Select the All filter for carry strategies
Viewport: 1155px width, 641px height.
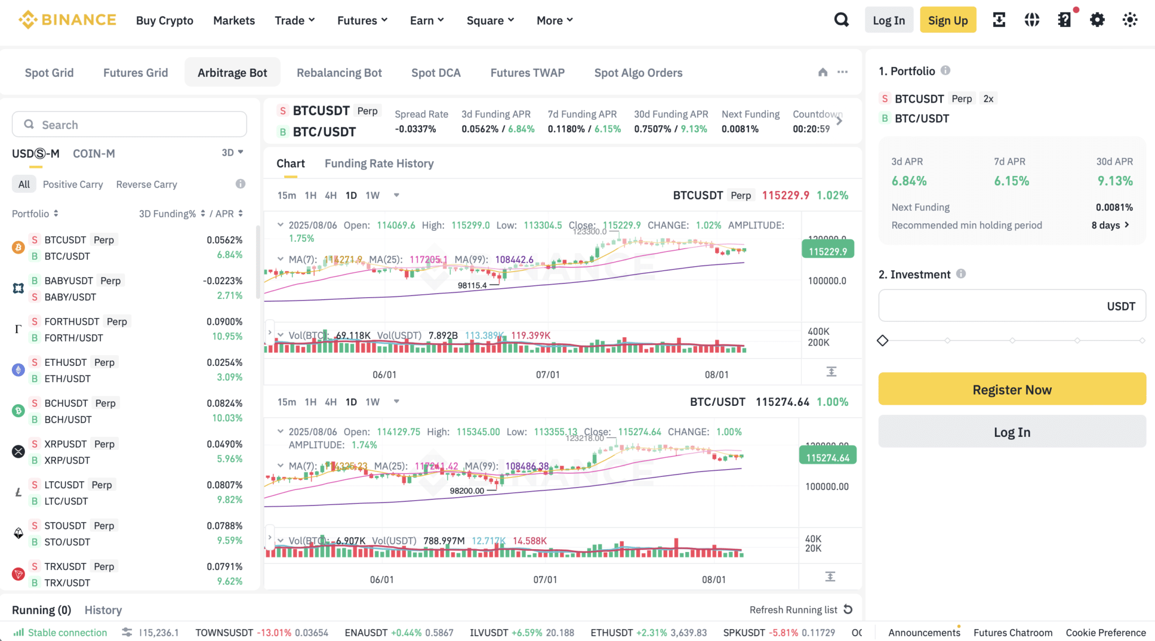point(24,184)
